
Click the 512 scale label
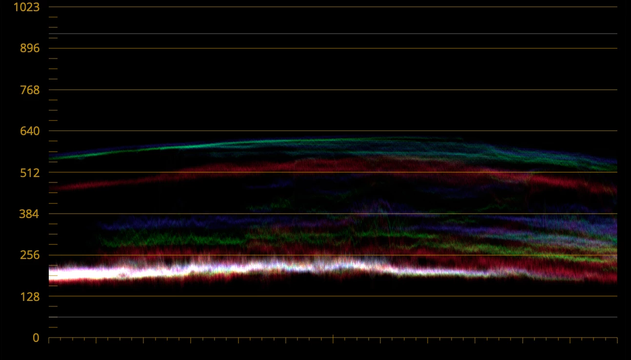(29, 172)
